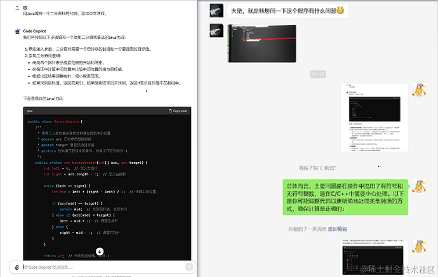The width and height of the screenshot is (438, 277).
Task: Click my avatar beside the green bubble
Action: tap(419, 186)
